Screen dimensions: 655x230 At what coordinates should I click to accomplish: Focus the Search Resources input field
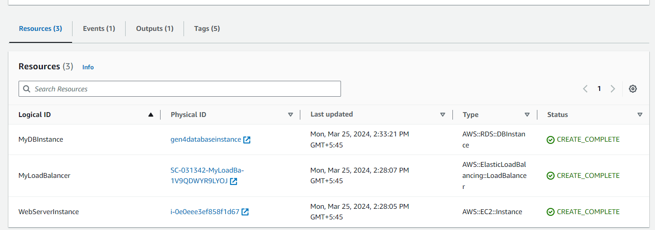tap(180, 89)
